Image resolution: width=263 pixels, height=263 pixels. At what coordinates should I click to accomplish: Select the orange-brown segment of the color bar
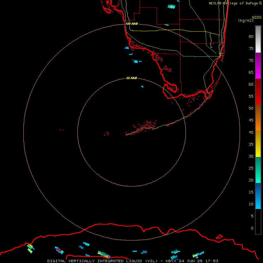pyautogui.click(x=258, y=117)
